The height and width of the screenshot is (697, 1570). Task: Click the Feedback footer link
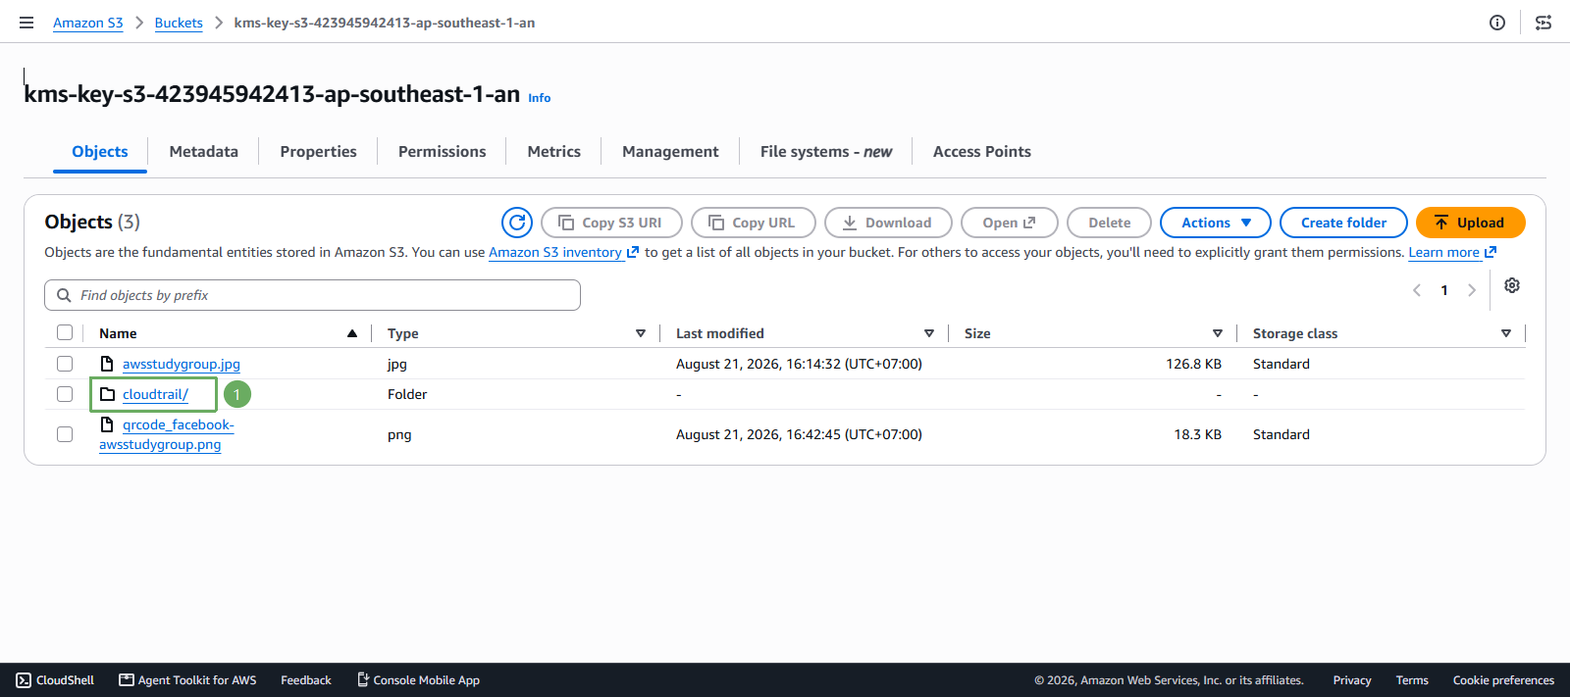pos(306,680)
